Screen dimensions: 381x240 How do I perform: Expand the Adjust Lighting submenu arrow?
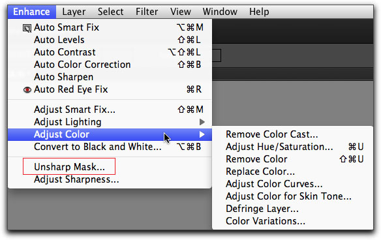pyautogui.click(x=202, y=122)
